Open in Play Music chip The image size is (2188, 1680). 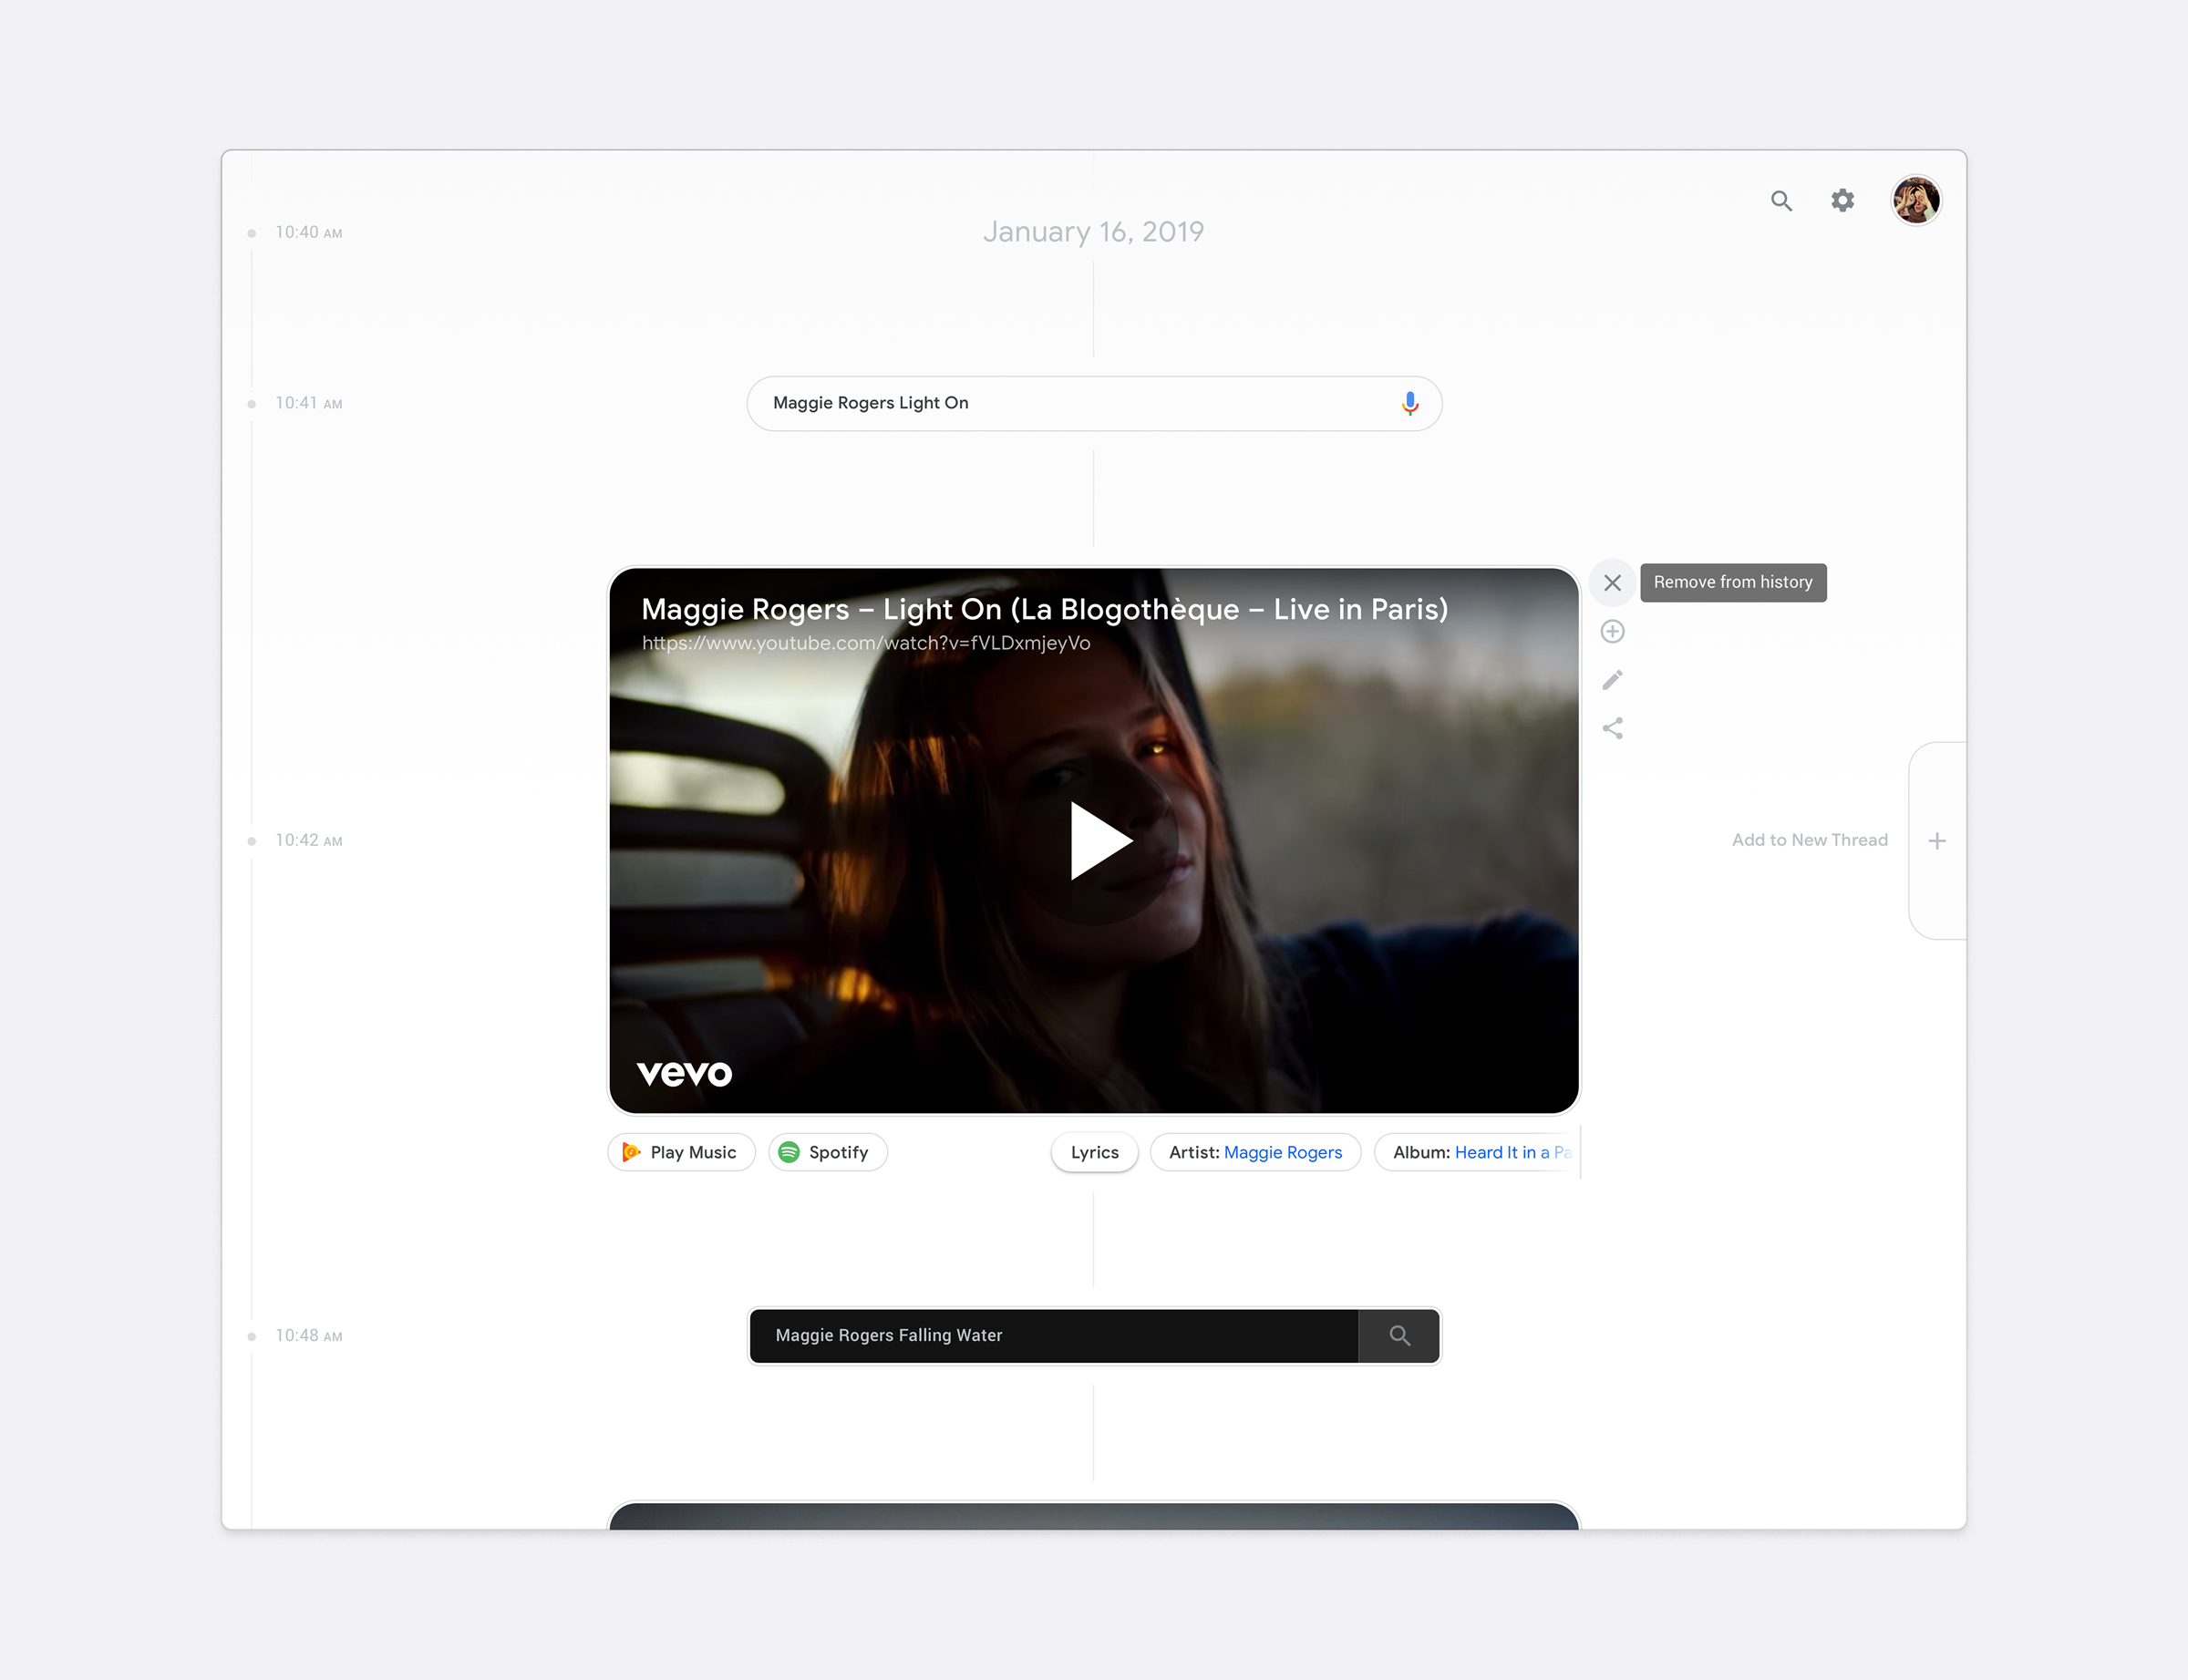tap(681, 1152)
